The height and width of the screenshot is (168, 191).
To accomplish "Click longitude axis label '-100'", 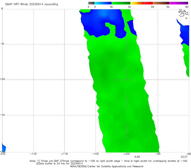I will (126, 154).
